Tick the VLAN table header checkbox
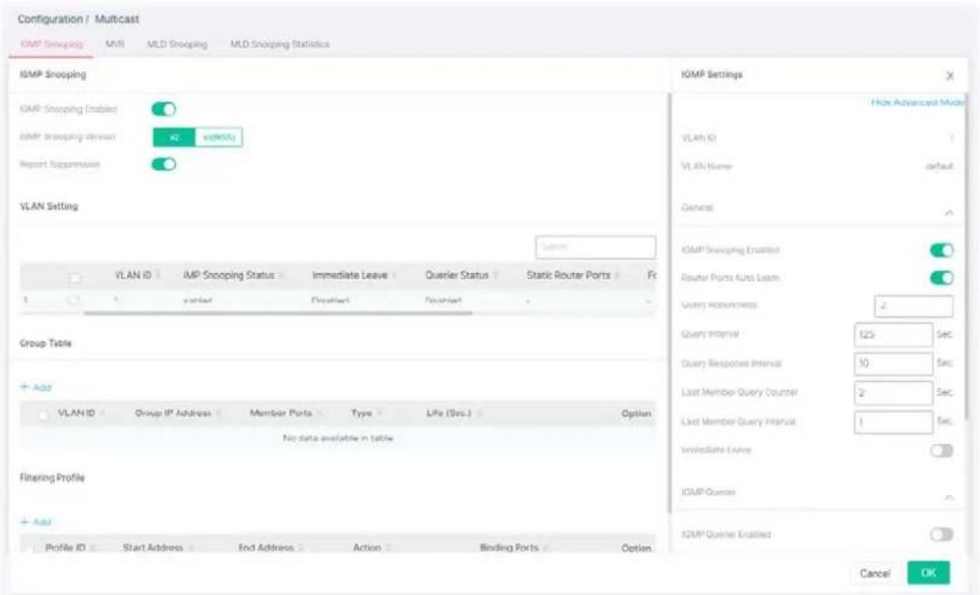Viewport: 980px width, 595px height. pos(75,277)
